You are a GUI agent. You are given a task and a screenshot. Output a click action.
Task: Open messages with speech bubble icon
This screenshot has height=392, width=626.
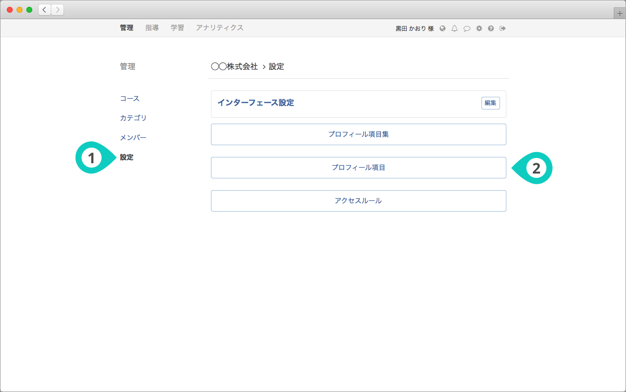coord(467,28)
